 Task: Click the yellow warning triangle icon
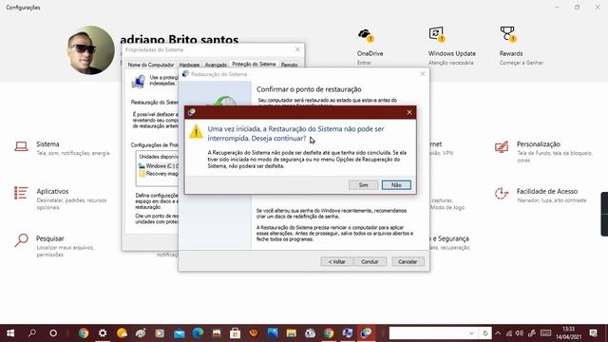[x=197, y=131]
